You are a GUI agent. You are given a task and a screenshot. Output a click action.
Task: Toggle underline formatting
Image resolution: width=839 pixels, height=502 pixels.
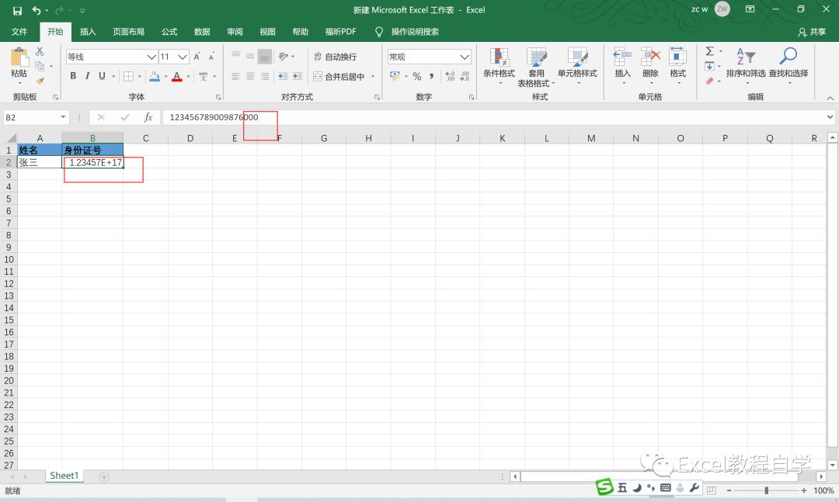point(102,76)
